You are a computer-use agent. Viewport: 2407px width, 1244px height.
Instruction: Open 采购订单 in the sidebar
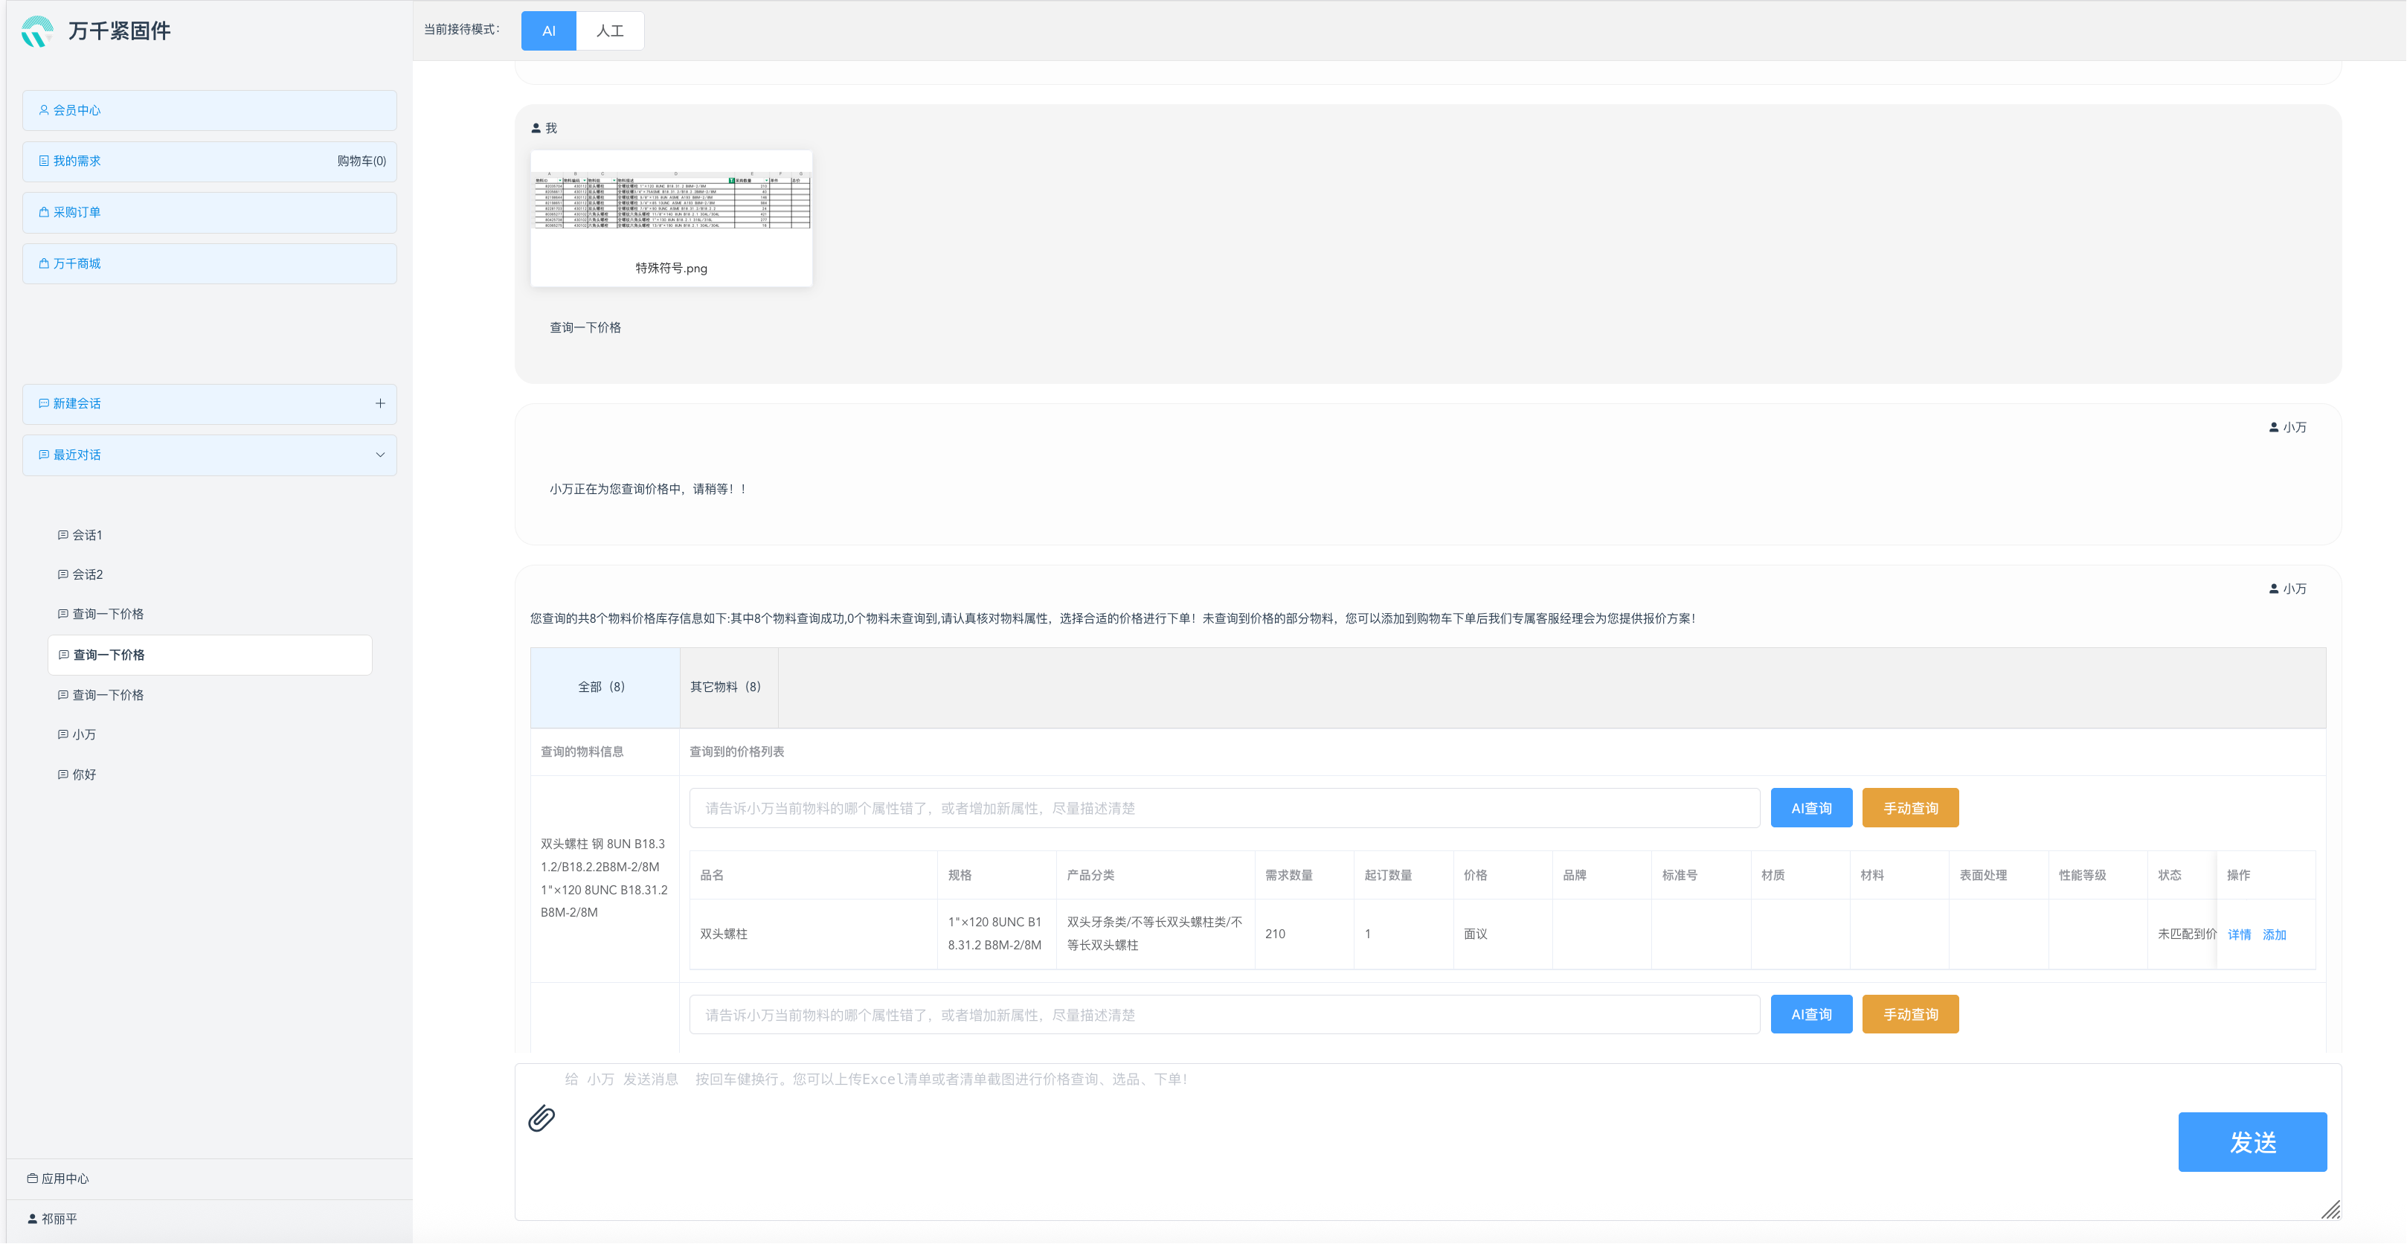pyautogui.click(x=77, y=212)
